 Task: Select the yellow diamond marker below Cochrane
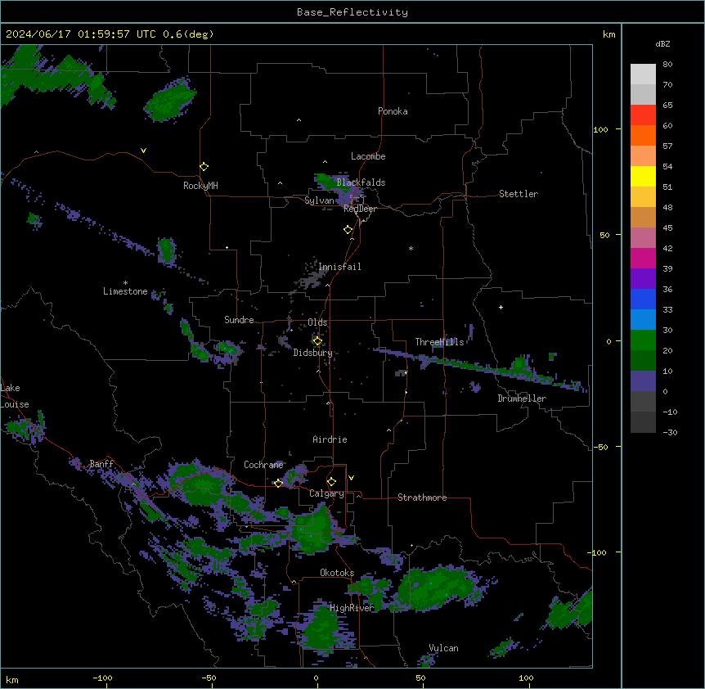click(x=278, y=483)
